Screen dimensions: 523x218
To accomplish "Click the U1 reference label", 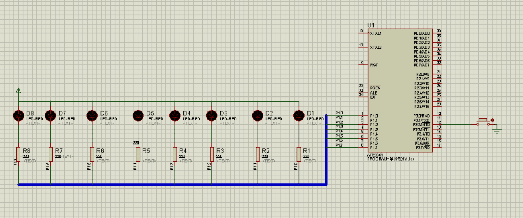I will tap(371, 25).
